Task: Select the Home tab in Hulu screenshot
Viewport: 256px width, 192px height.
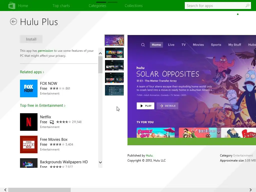Action: point(156,45)
